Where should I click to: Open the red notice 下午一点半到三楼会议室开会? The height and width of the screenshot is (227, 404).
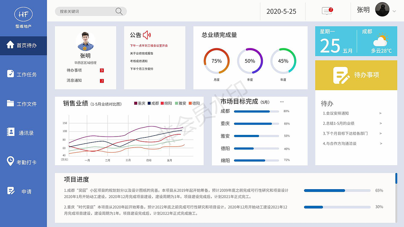tap(149, 46)
